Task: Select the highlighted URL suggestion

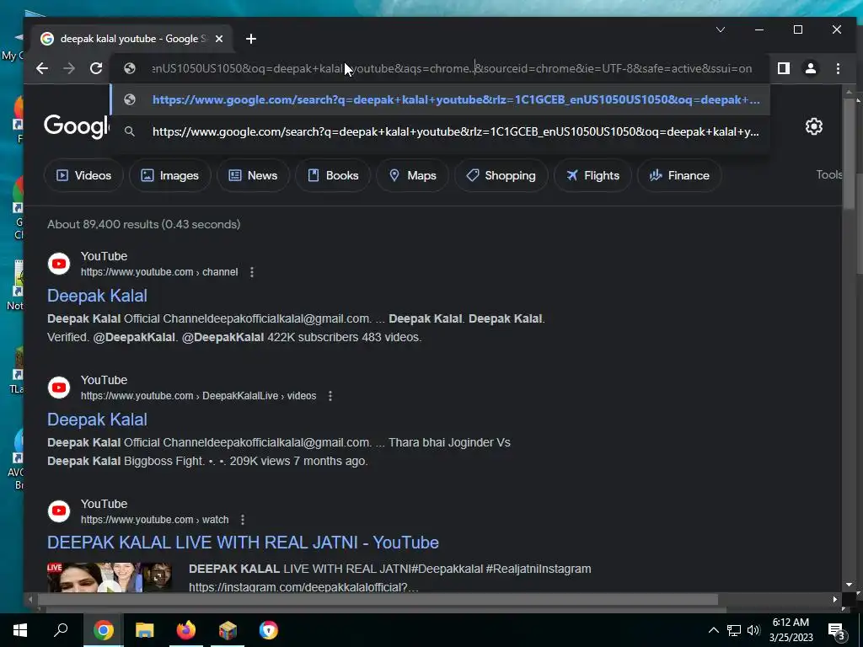Action: pyautogui.click(x=440, y=99)
